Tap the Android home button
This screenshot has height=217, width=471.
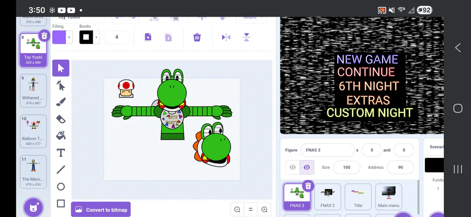458,108
